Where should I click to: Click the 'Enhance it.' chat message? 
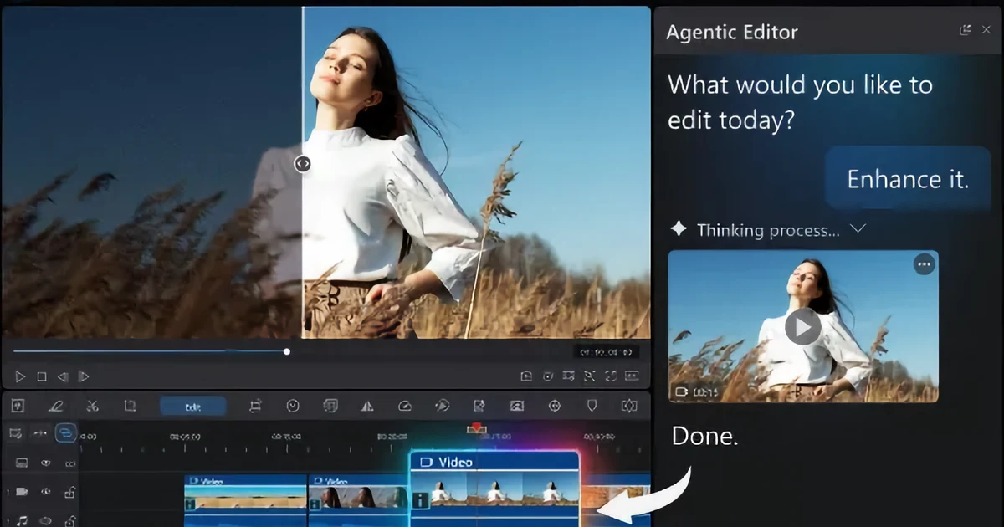(908, 179)
